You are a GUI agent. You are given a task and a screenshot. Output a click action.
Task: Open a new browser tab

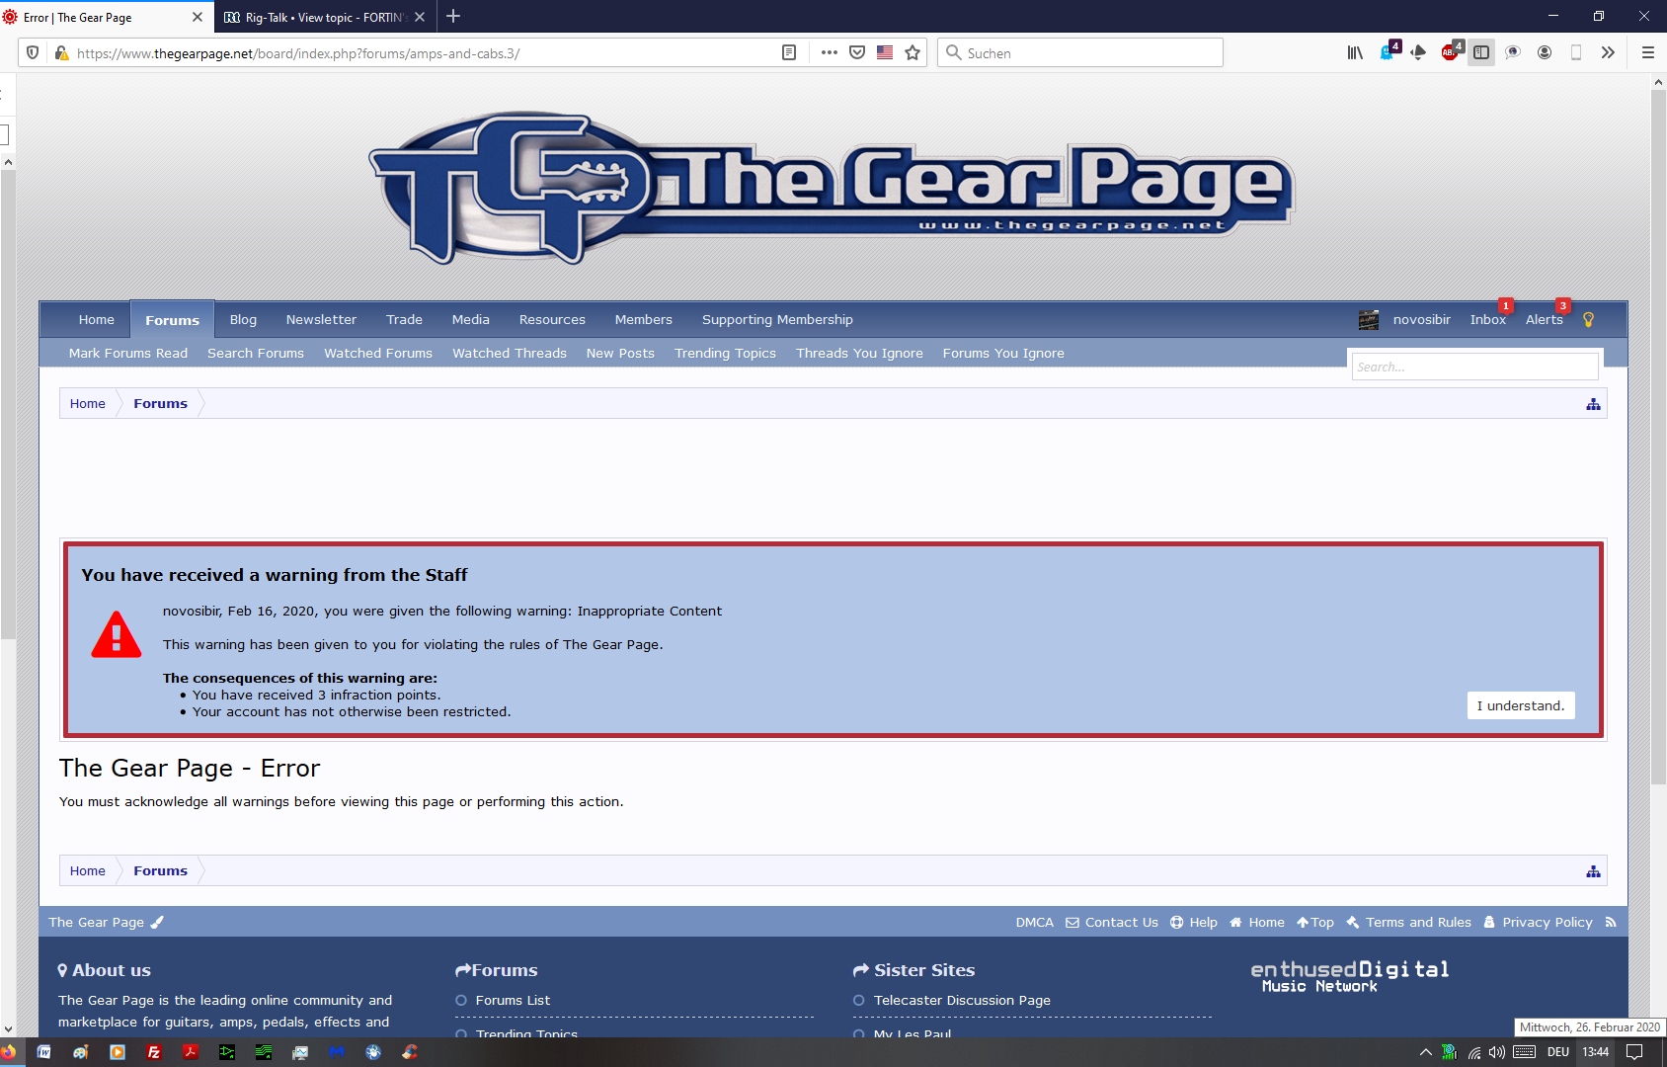coord(453,16)
